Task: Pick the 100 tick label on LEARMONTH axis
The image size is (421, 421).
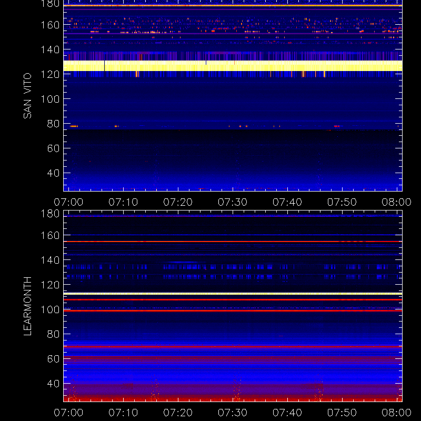Action: [50, 309]
